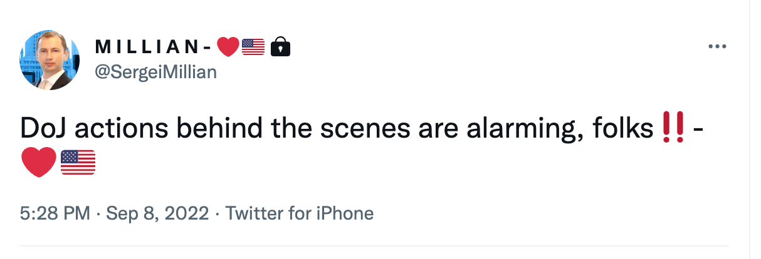Click the large red heart in tweet body
Screen dimensions: 761x259
pos(38,163)
